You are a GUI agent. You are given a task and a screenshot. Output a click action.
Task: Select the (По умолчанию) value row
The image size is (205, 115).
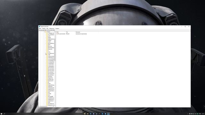click(x=72, y=34)
